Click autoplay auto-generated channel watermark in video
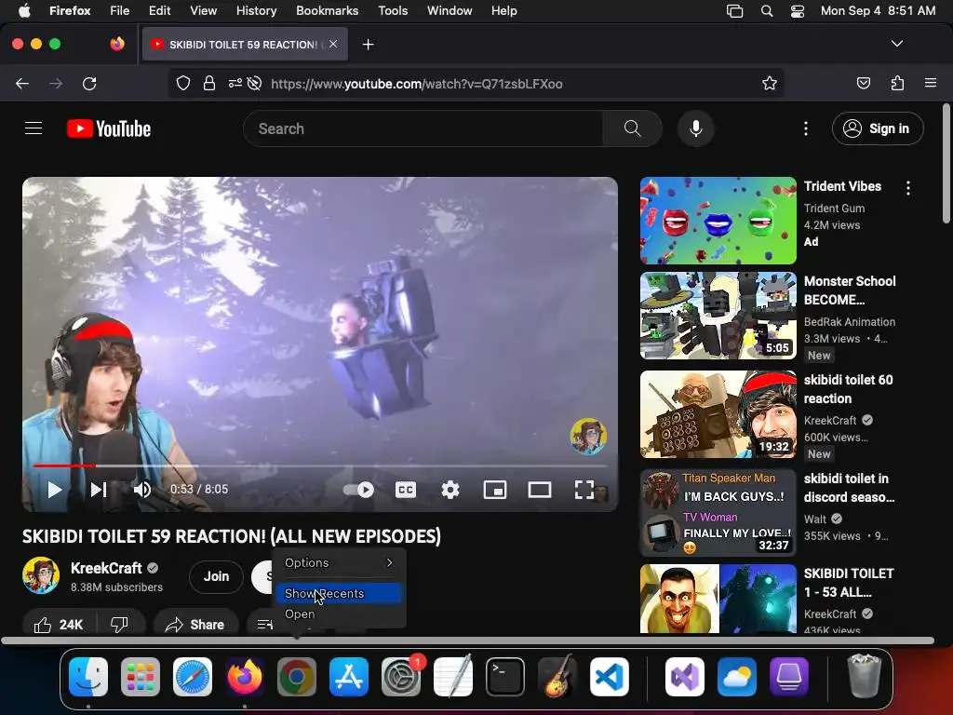 [x=588, y=436]
